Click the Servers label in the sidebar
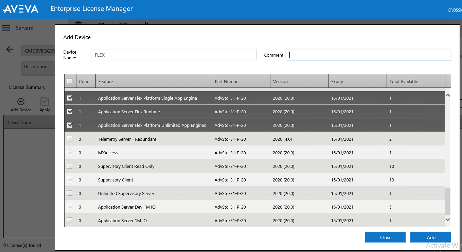The width and height of the screenshot is (462, 252). click(x=24, y=28)
